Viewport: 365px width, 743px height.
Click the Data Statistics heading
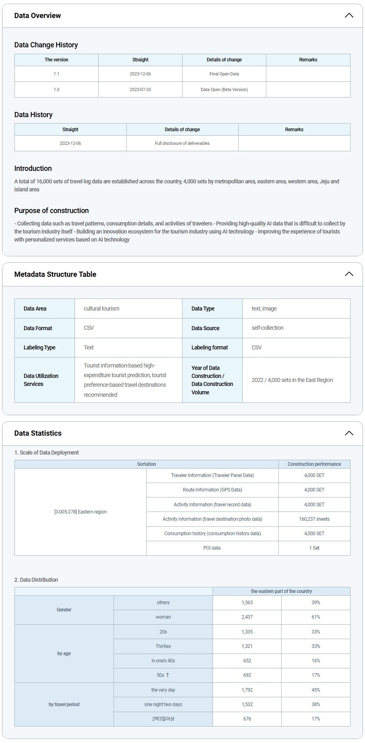[x=38, y=433]
